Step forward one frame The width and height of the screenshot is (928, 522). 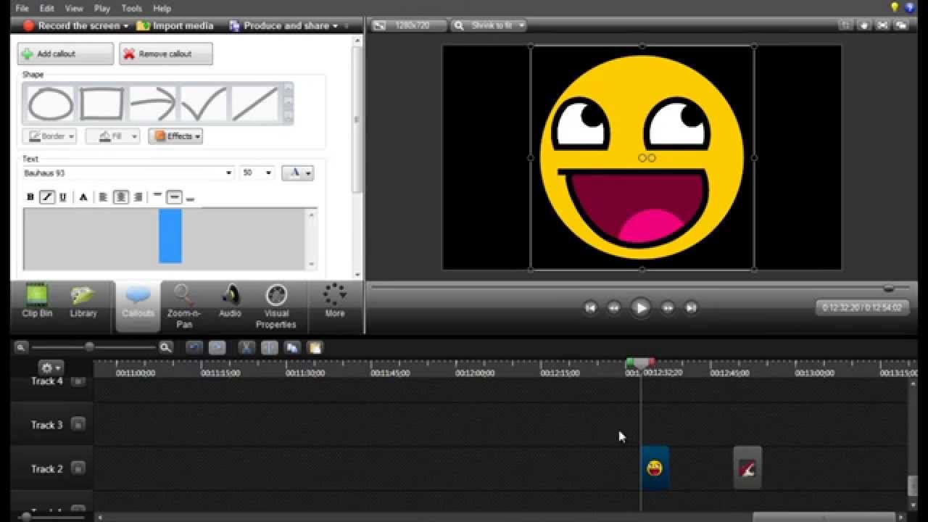click(x=668, y=308)
